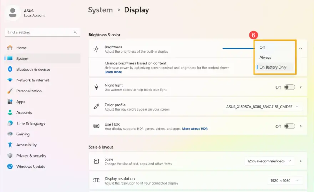Click the More about HDR link
Viewport: 314px width, 192px height.
click(195, 129)
